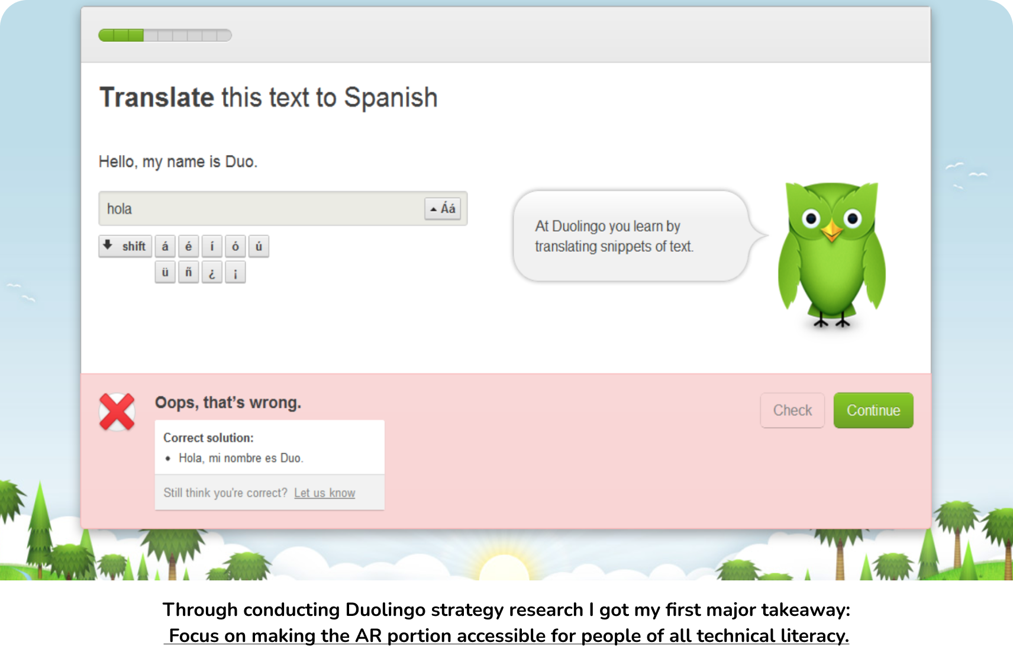Insert the í accent character
1013x665 pixels.
[212, 246]
